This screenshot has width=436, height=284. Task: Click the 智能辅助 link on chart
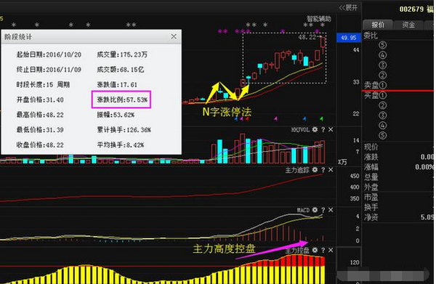pos(319,19)
